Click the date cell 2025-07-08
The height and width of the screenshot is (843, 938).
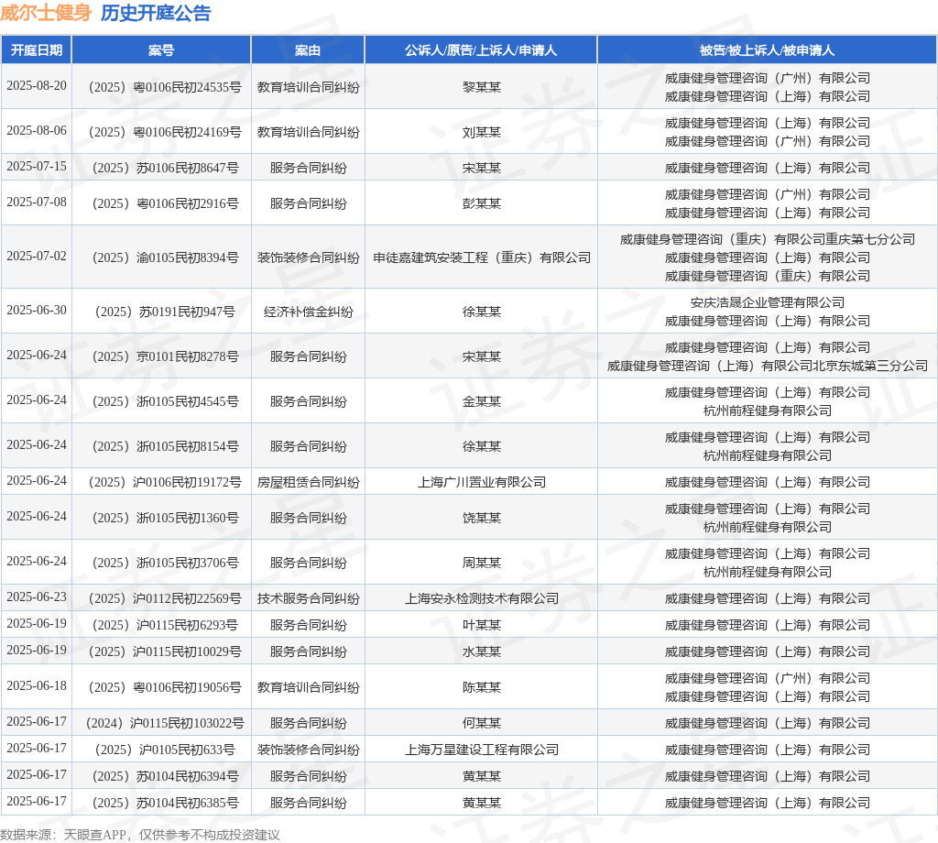(37, 203)
